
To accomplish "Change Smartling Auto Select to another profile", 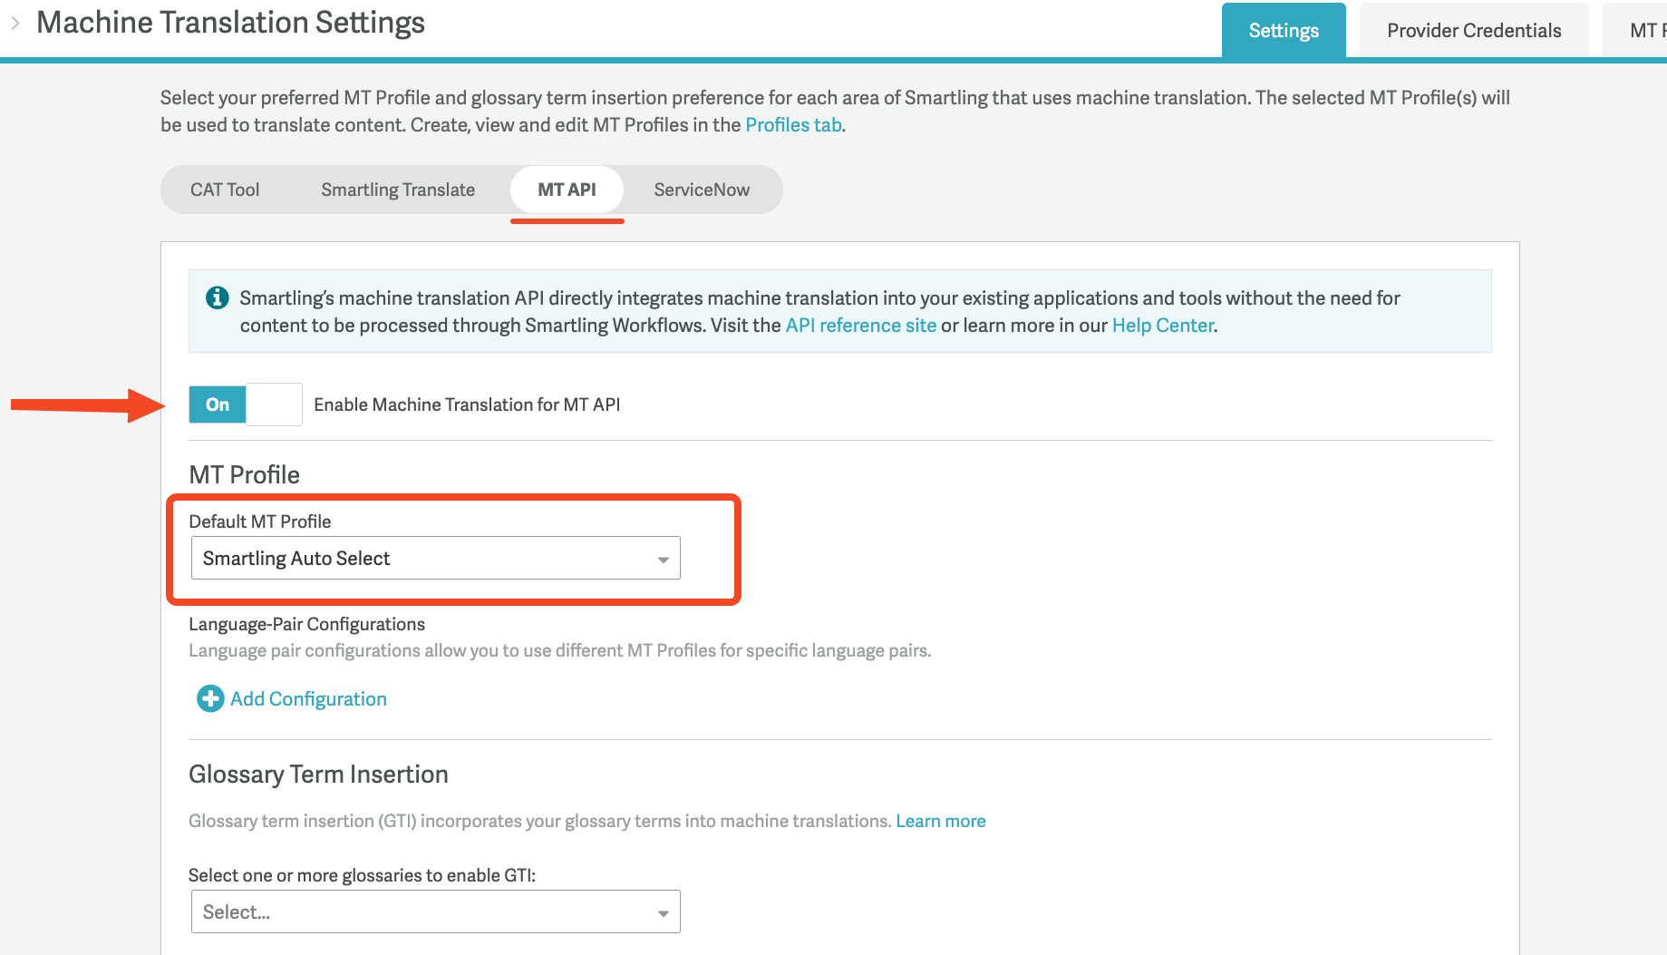I will coord(435,558).
